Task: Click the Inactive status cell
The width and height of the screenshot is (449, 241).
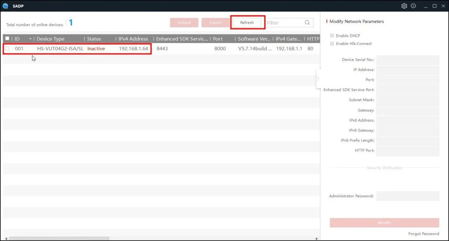Action: tap(96, 49)
